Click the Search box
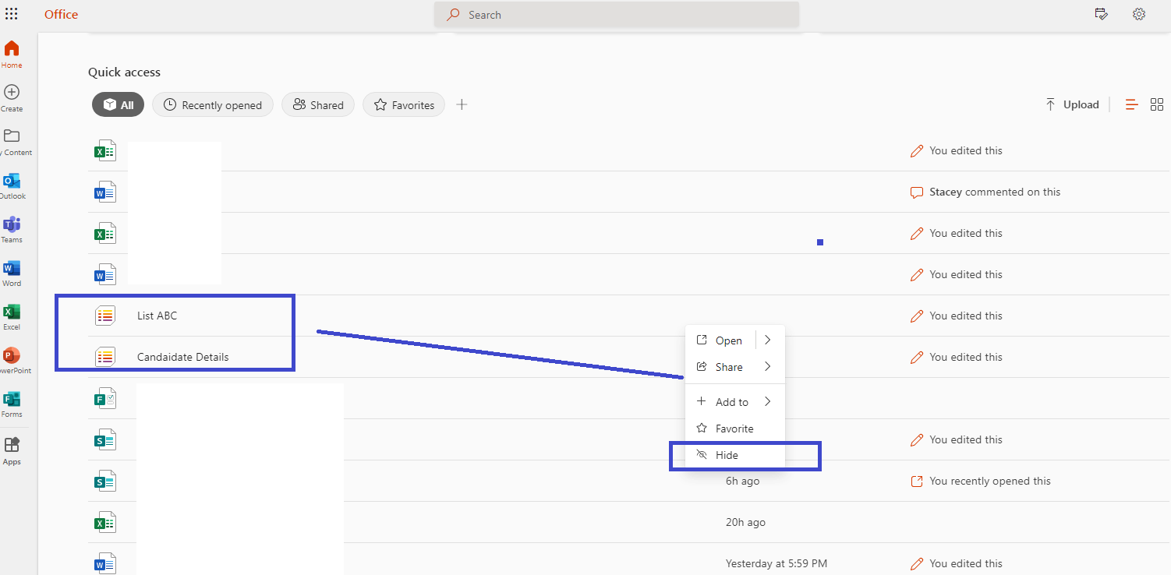 pos(617,15)
